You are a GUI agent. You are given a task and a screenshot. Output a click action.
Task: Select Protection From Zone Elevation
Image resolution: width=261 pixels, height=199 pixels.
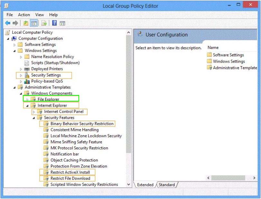(79, 166)
